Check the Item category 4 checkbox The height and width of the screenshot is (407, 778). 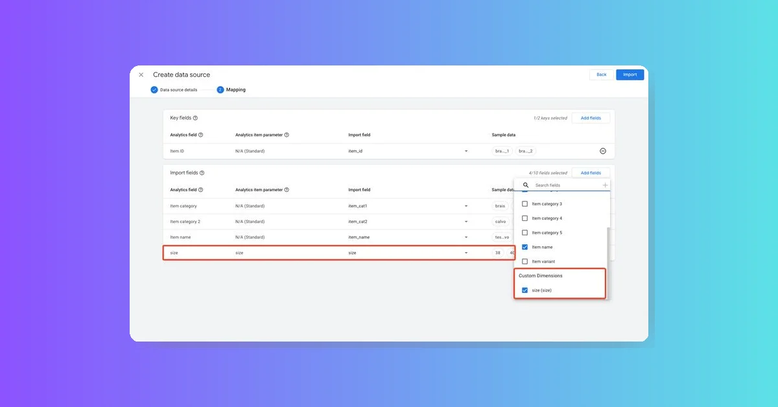(525, 218)
